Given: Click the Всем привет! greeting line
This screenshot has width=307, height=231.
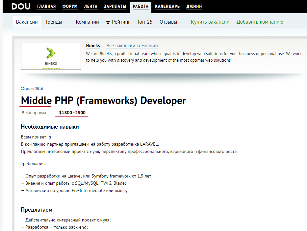Looking at the screenshot, I should 36,137.
